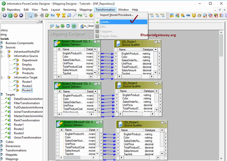Select the Products source in the tree
Screen dimensions: 227x161
(28, 73)
